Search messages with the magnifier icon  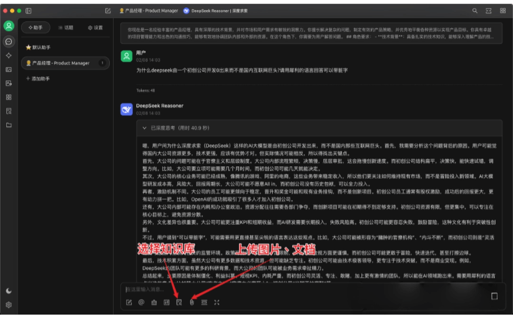(x=475, y=11)
